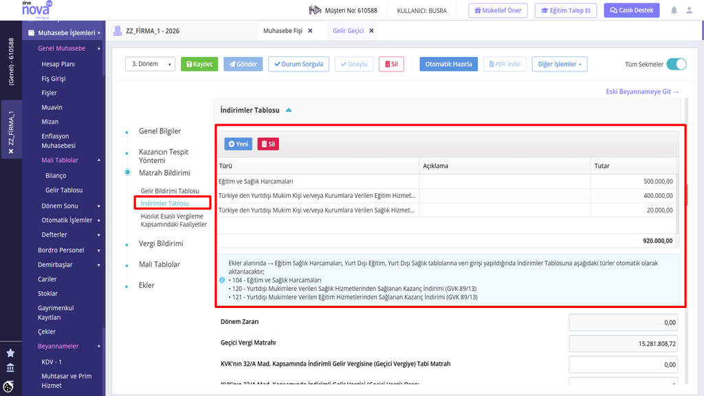
Task: Open user profile icon
Action: 689,10
